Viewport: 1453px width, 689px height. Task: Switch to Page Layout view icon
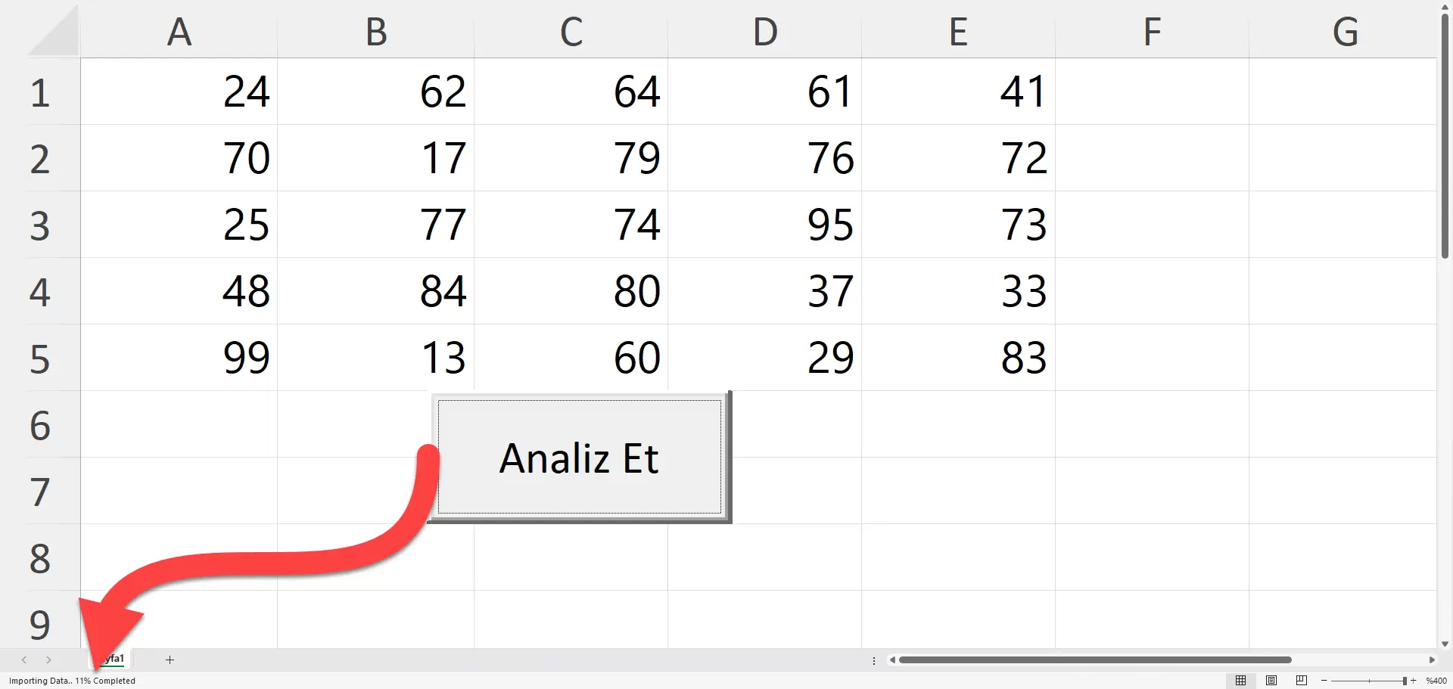point(1271,681)
